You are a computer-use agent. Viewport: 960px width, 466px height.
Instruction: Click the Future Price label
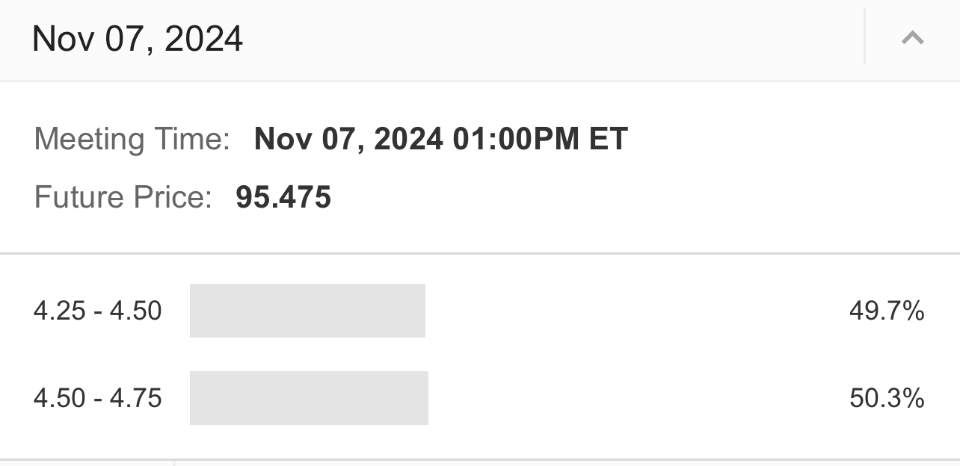tap(123, 197)
